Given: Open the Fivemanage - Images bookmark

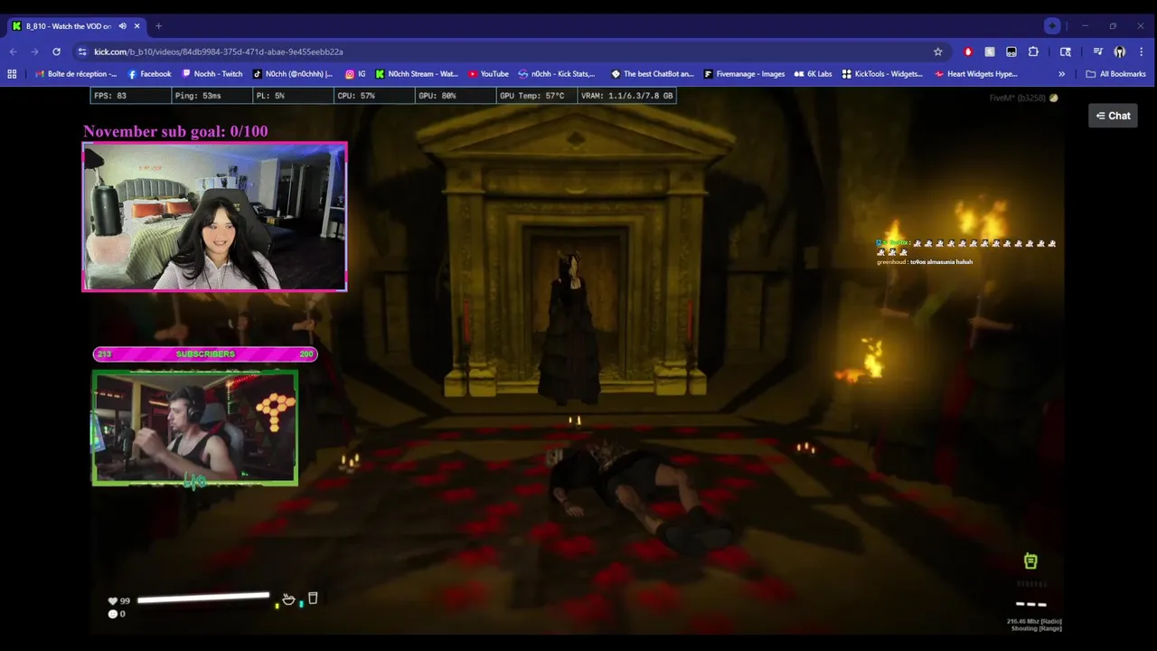Looking at the screenshot, I should click(744, 74).
